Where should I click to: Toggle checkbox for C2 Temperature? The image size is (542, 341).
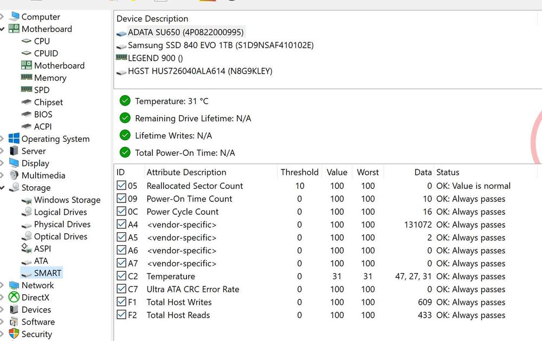pos(121,276)
